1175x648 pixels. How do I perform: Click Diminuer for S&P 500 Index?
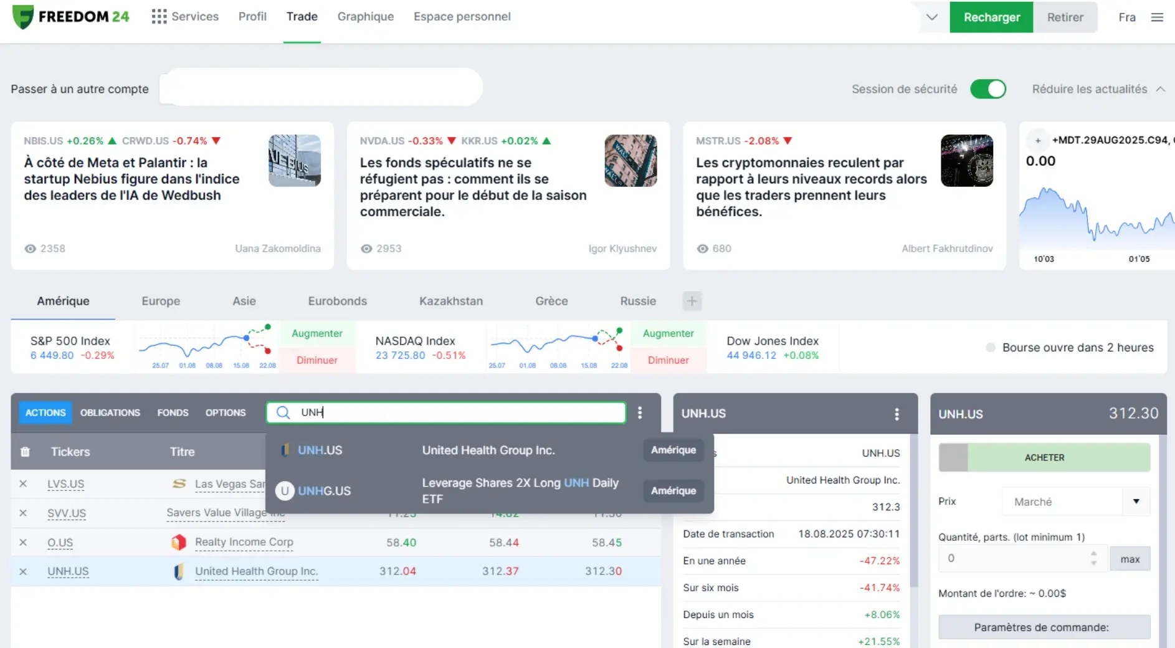[317, 360]
